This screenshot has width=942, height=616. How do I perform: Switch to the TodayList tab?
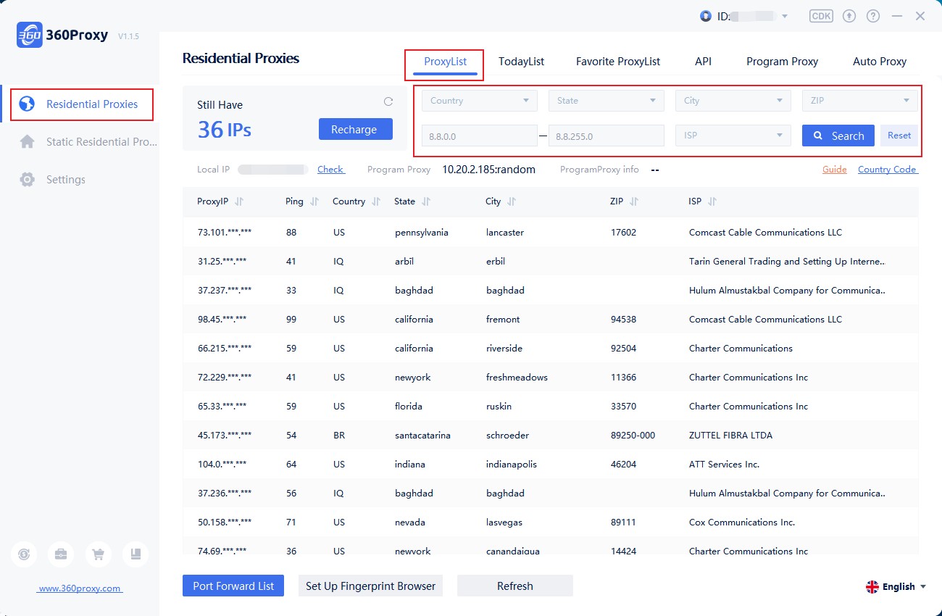521,62
